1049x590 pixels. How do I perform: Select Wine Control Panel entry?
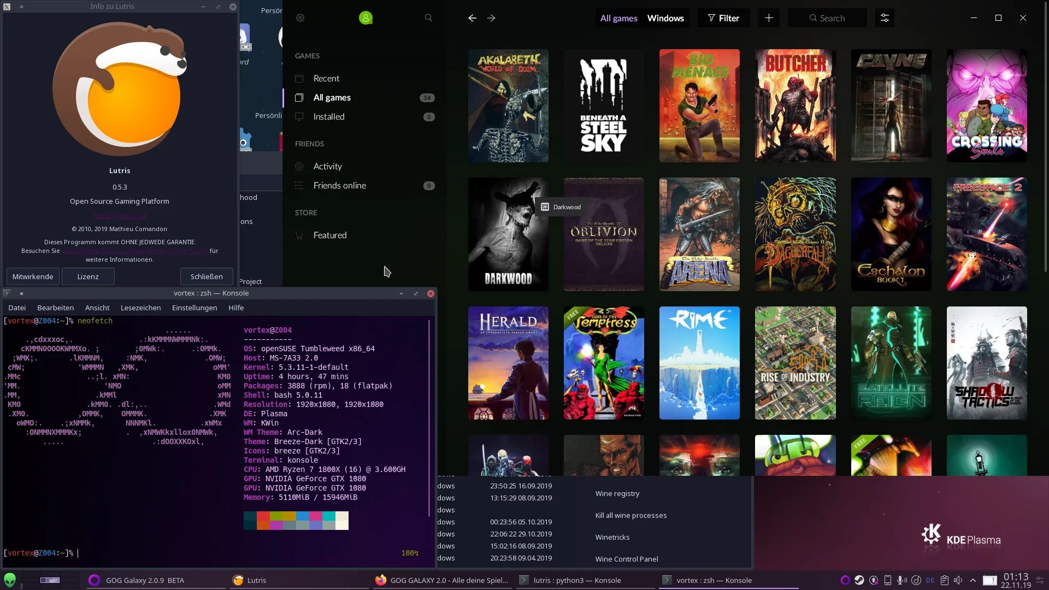pyautogui.click(x=627, y=559)
